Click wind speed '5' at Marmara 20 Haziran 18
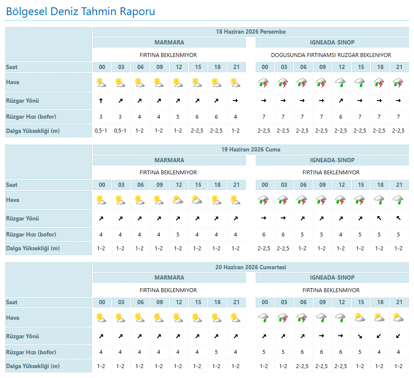414x378 pixels. coord(216,352)
